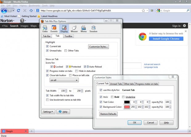Screen dimensions: 191x137
Task: Enable Place on left side checkbox
Action: click(70, 75)
